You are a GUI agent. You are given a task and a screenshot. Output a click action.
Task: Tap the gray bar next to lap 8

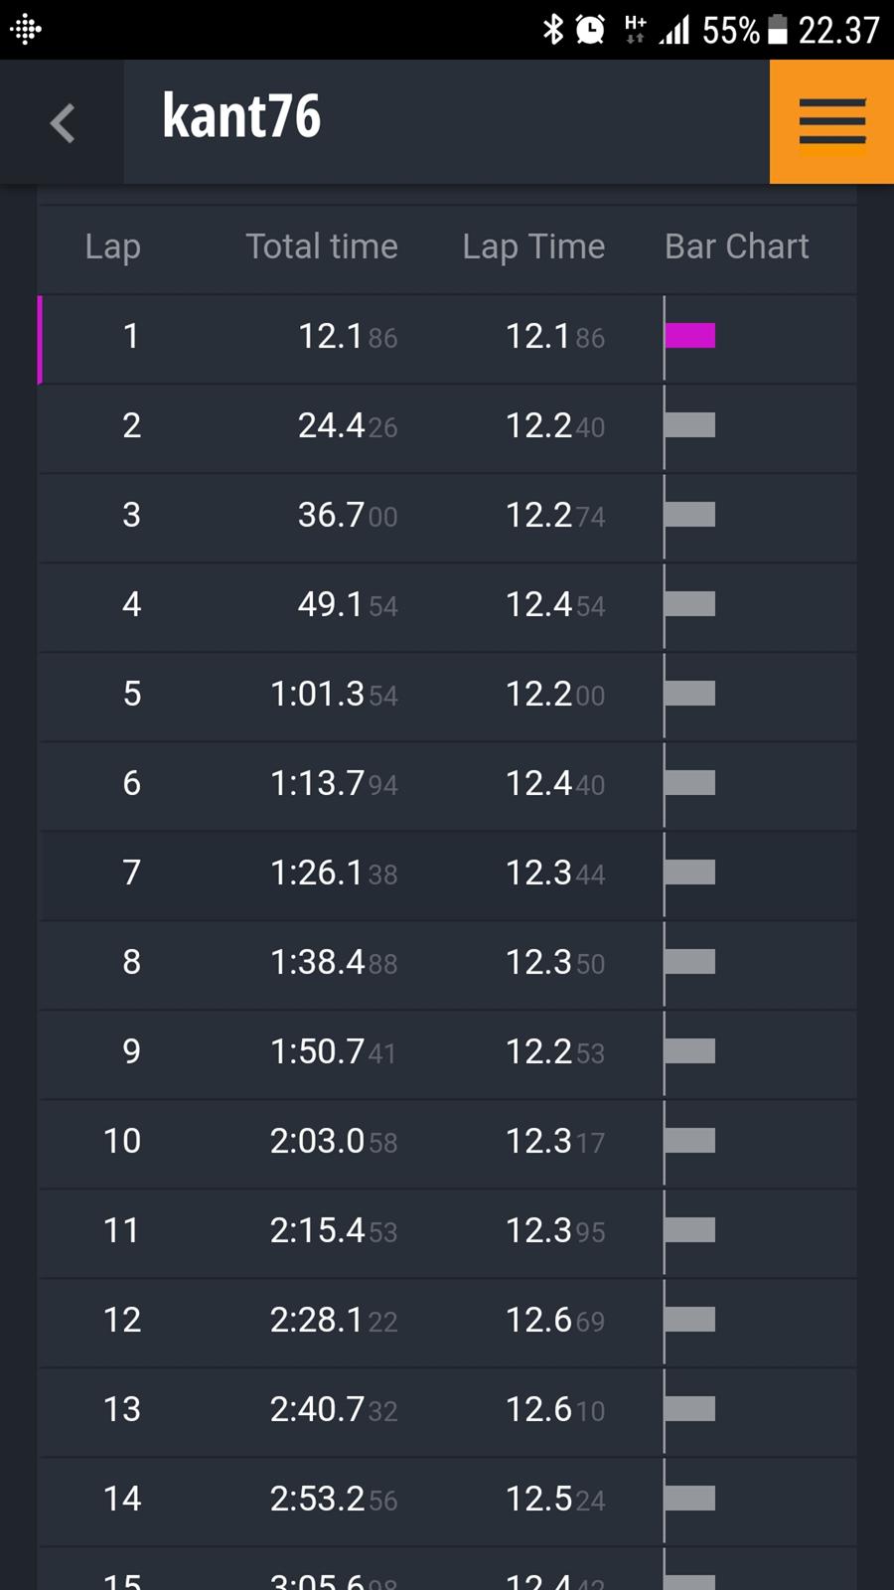(x=690, y=962)
